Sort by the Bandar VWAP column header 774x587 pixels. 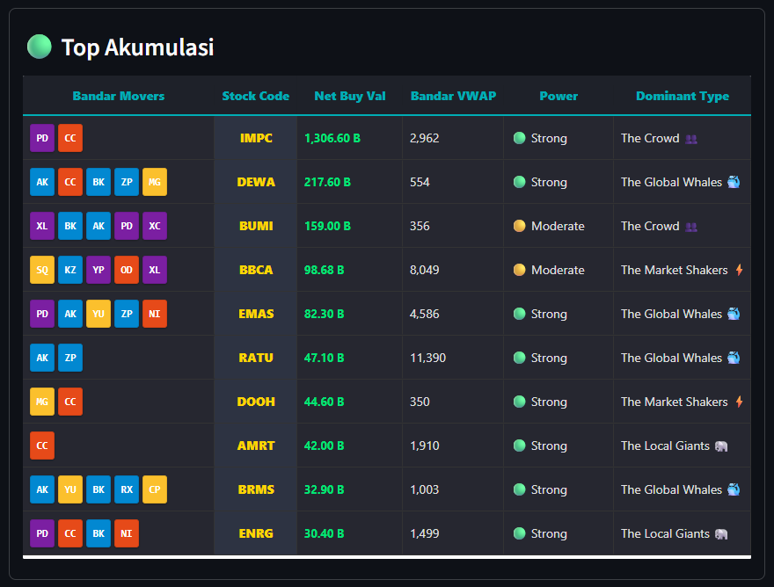(x=453, y=96)
